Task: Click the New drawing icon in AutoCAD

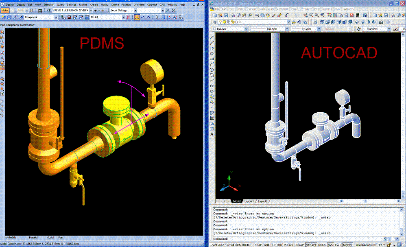Action: pos(214,15)
